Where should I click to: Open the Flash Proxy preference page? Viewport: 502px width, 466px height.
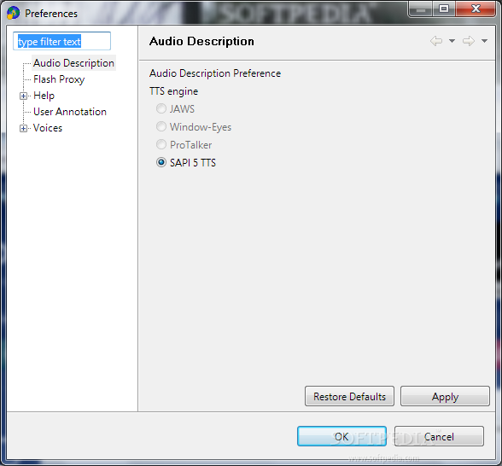tap(59, 79)
